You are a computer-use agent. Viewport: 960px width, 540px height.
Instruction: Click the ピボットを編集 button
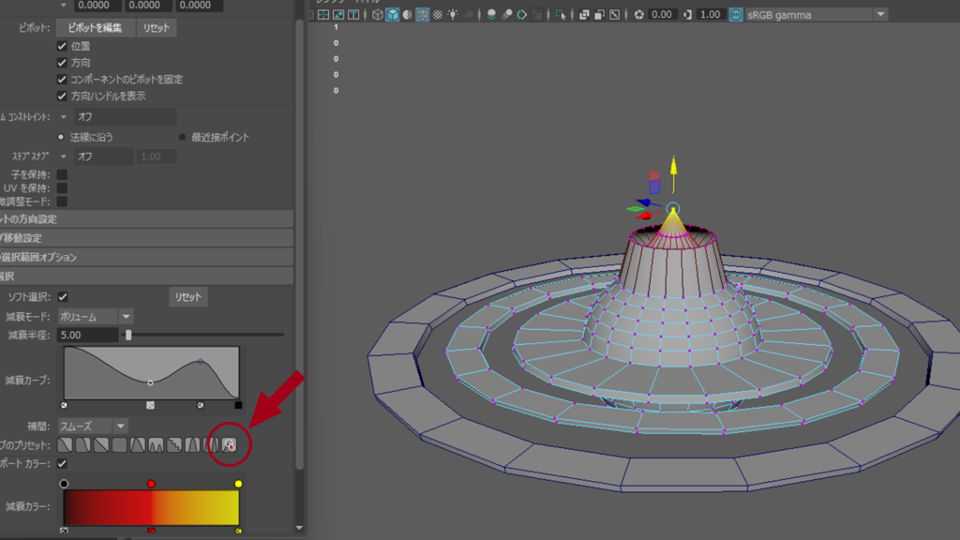tap(95, 27)
